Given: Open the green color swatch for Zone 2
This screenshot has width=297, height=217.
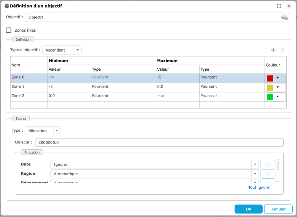Looking at the screenshot, I should [x=275, y=97].
